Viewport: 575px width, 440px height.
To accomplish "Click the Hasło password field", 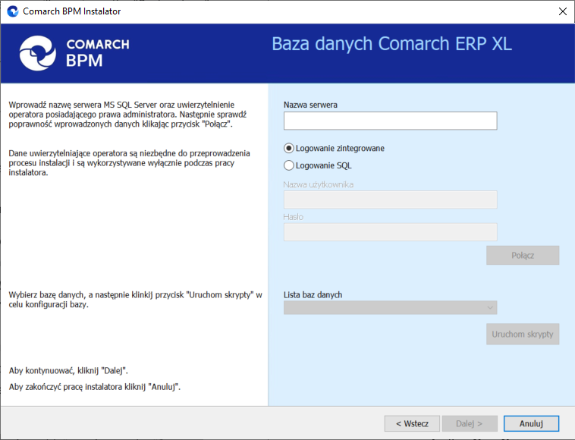I will click(390, 231).
